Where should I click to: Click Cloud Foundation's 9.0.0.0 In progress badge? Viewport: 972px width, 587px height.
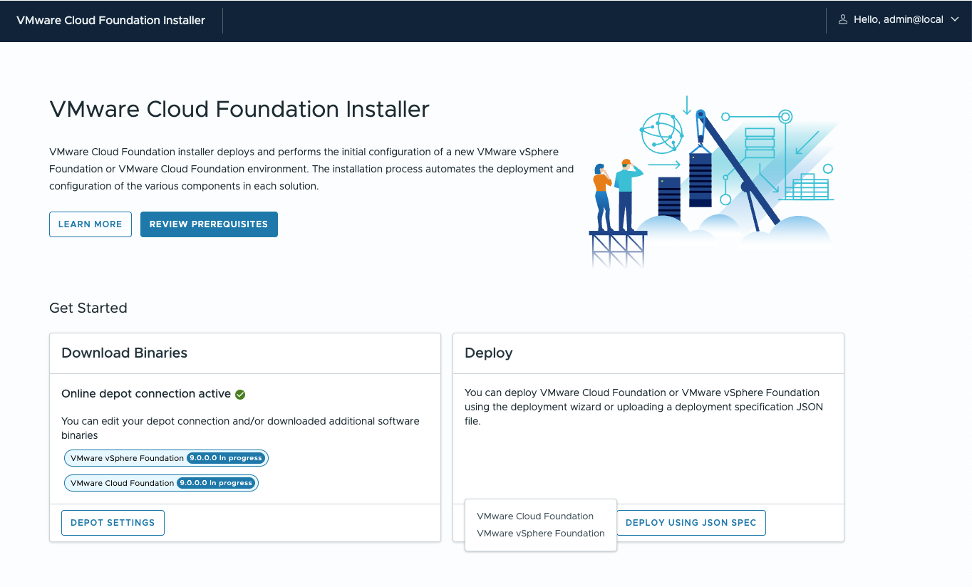(x=216, y=483)
